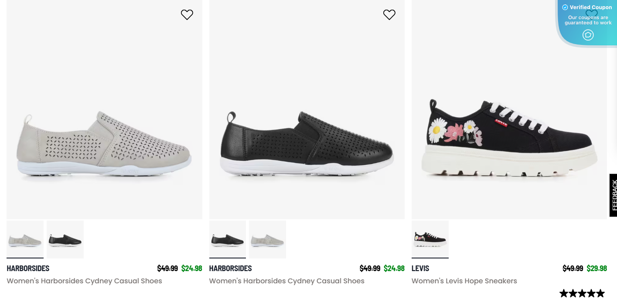
Task: Click the five-star rating under the Levis sneakers
Action: pyautogui.click(x=582, y=293)
